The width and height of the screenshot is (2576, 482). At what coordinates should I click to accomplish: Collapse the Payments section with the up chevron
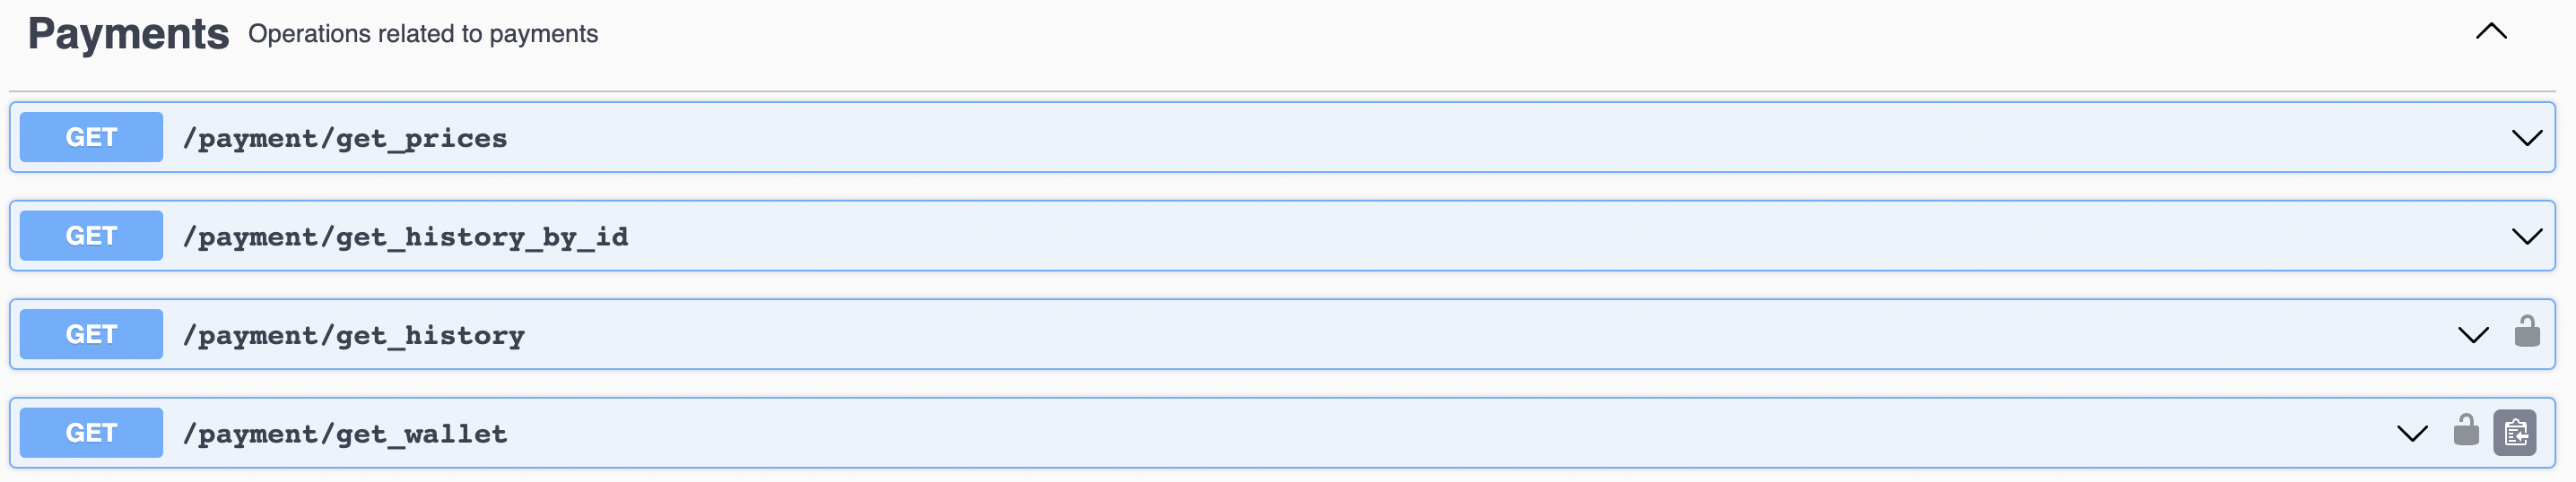coord(2491,32)
